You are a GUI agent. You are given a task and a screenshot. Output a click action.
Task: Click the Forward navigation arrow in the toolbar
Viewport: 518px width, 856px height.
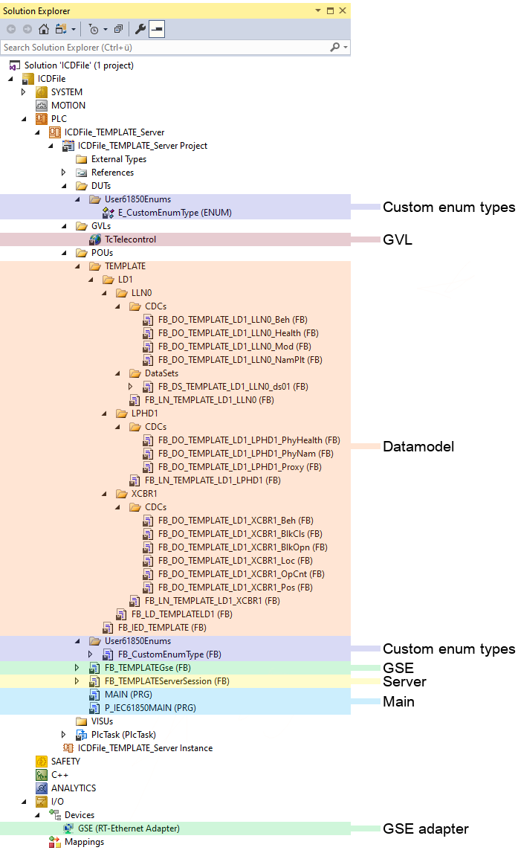point(27,29)
